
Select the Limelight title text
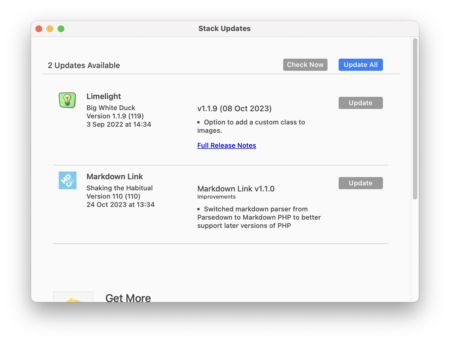104,96
